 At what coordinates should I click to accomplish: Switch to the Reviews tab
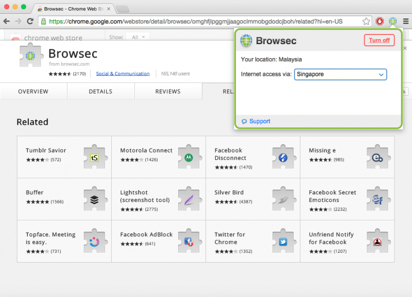click(168, 91)
